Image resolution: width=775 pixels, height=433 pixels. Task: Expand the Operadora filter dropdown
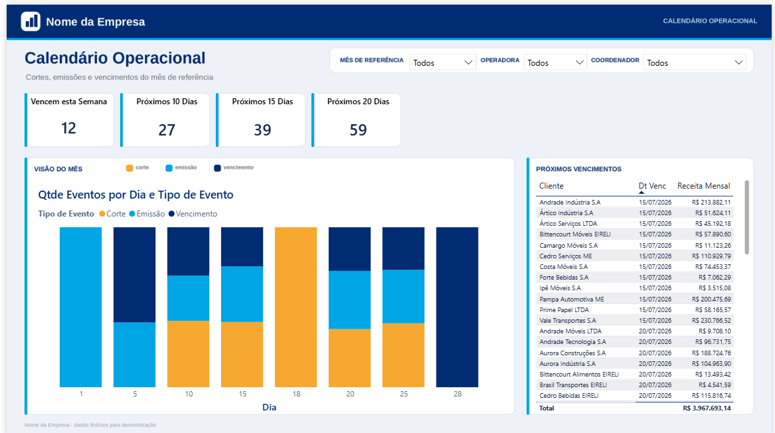[x=555, y=62]
